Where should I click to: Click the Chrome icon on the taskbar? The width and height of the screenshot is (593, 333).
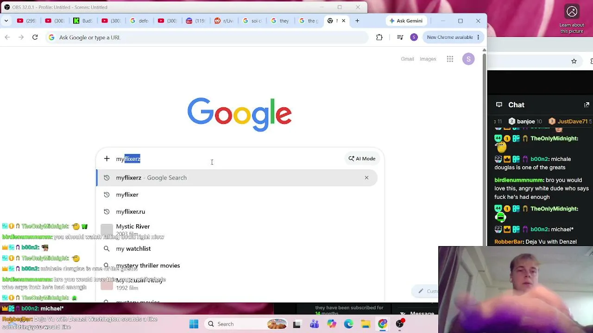coord(383,324)
